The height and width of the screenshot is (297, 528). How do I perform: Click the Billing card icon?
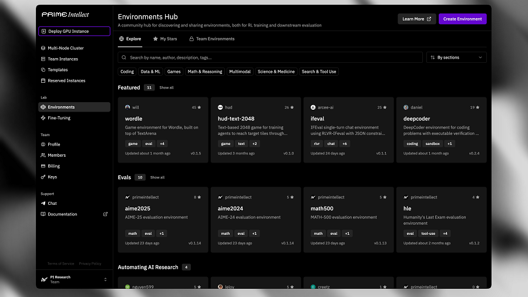(x=43, y=166)
